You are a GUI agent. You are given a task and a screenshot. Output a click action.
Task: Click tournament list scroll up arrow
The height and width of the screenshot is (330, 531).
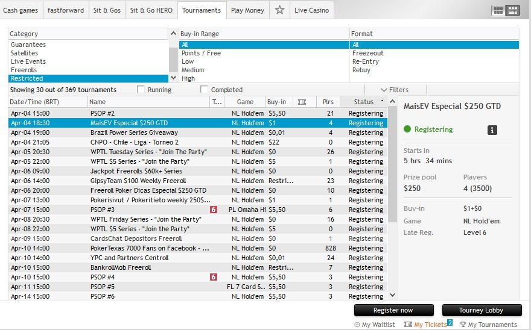coord(392,101)
